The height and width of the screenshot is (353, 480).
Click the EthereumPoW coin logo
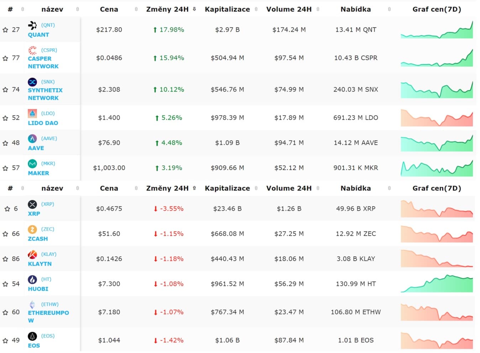coord(32,305)
